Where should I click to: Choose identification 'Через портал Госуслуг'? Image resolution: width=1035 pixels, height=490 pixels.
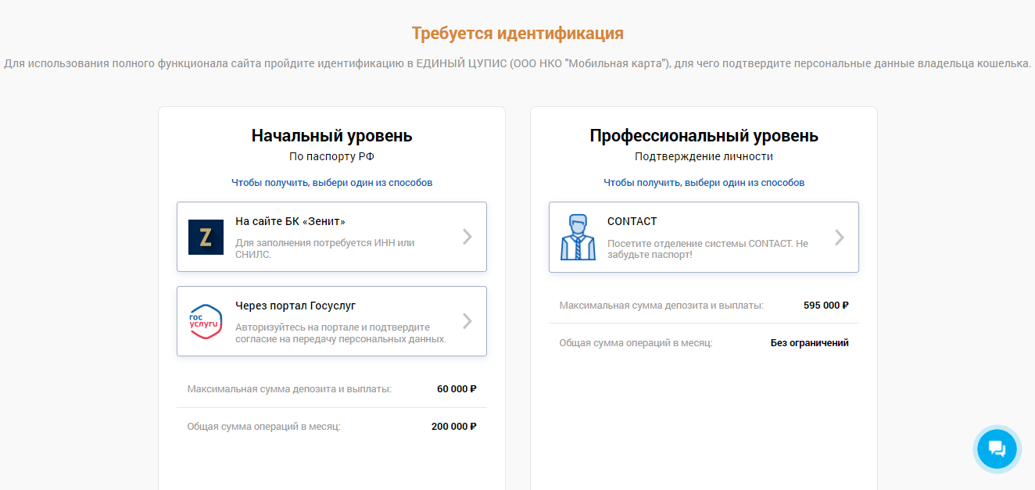(331, 321)
